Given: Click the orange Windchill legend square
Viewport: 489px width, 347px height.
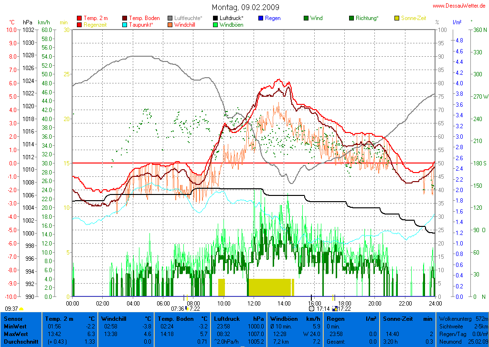Looking at the screenshot, I should tap(170, 24).
